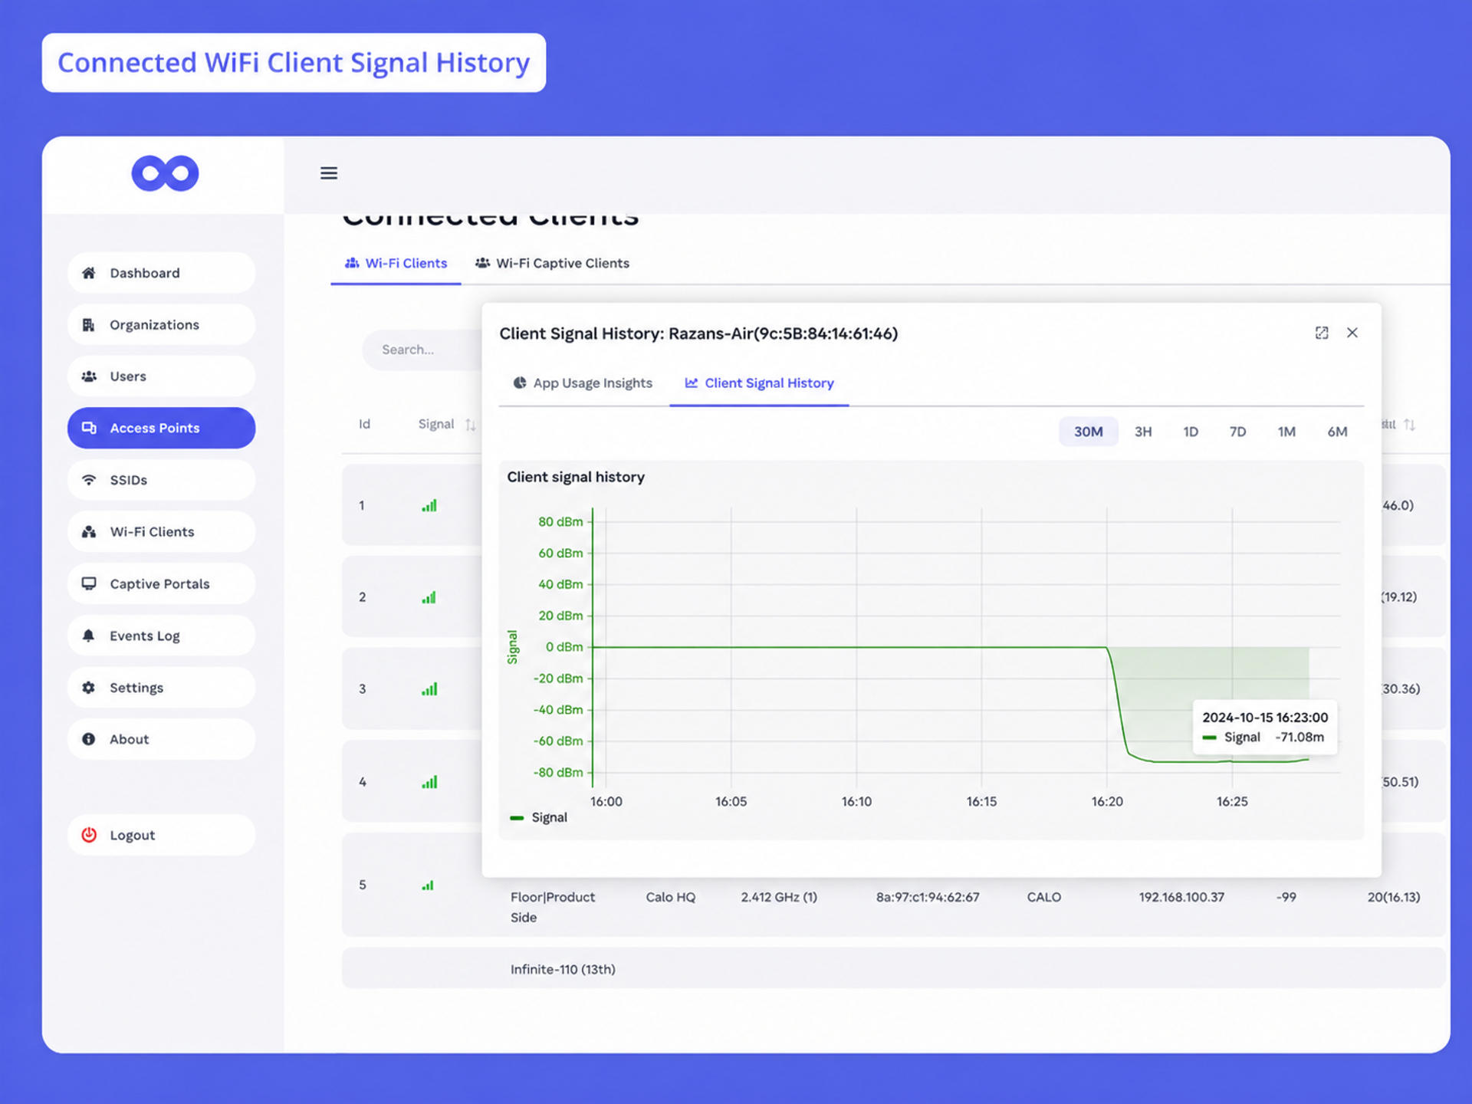
Task: Open Organizations in the sidebar
Action: tap(161, 325)
